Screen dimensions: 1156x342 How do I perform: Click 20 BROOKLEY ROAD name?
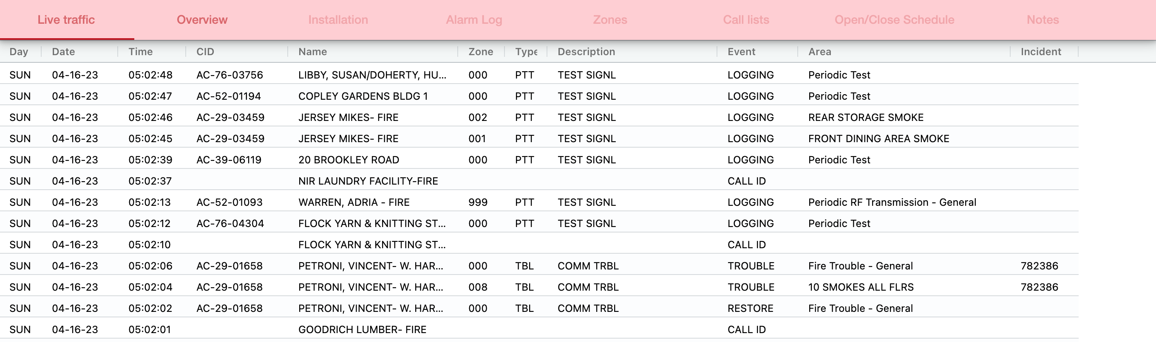[348, 160]
